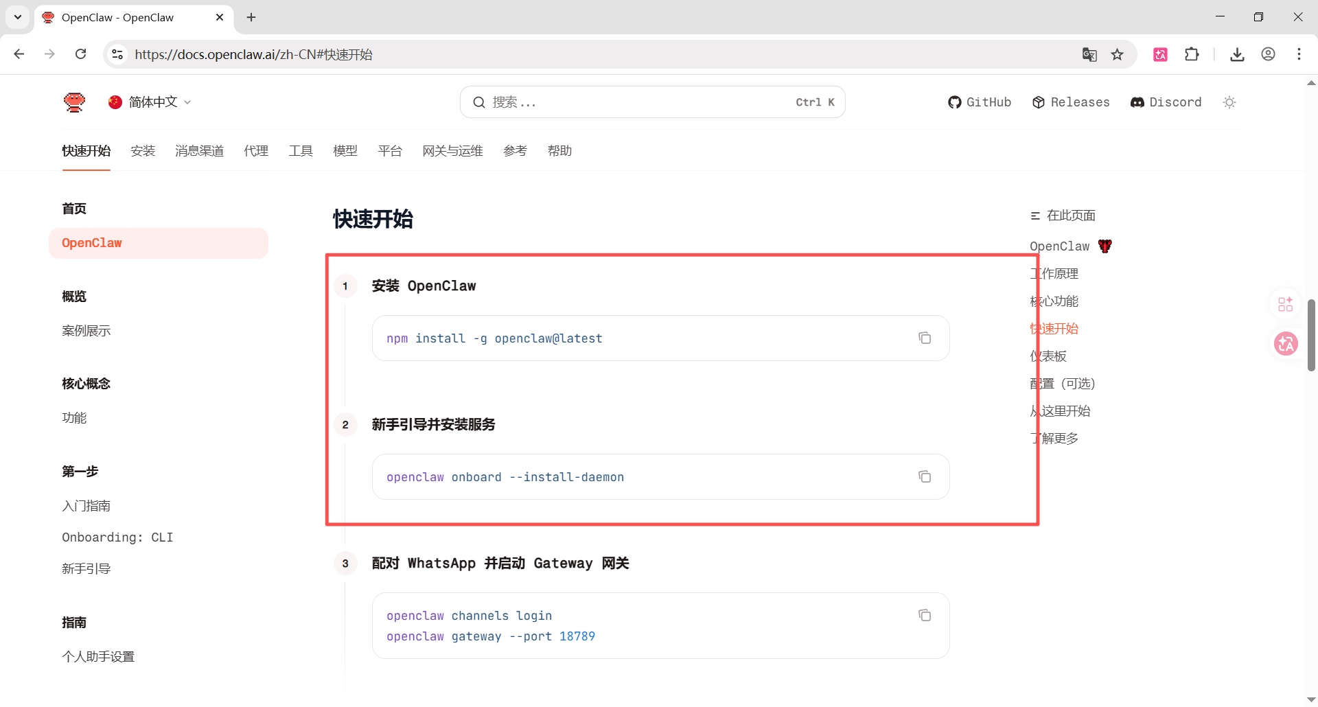The height and width of the screenshot is (707, 1318).
Task: Bookmark this page with the star icon
Action: (1118, 54)
